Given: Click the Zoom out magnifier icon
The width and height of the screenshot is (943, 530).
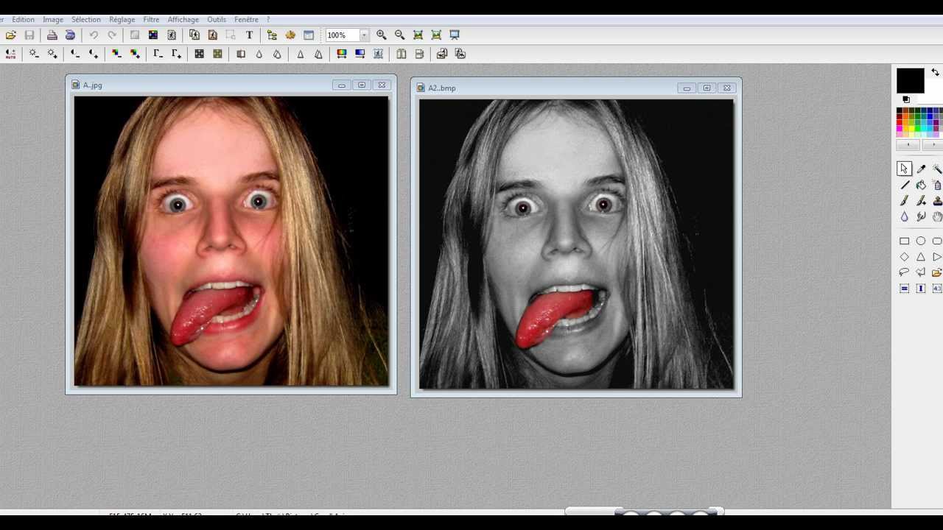Looking at the screenshot, I should [x=400, y=35].
